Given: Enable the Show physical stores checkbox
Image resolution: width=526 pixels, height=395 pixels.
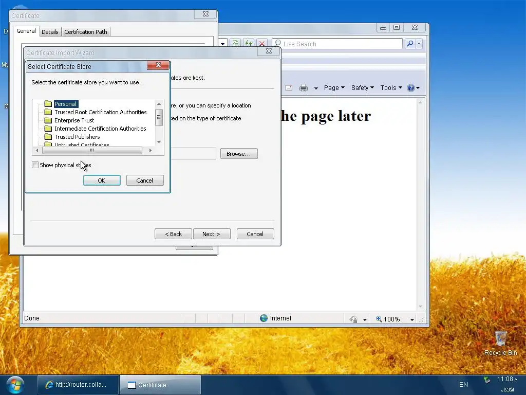Looking at the screenshot, I should (x=35, y=165).
